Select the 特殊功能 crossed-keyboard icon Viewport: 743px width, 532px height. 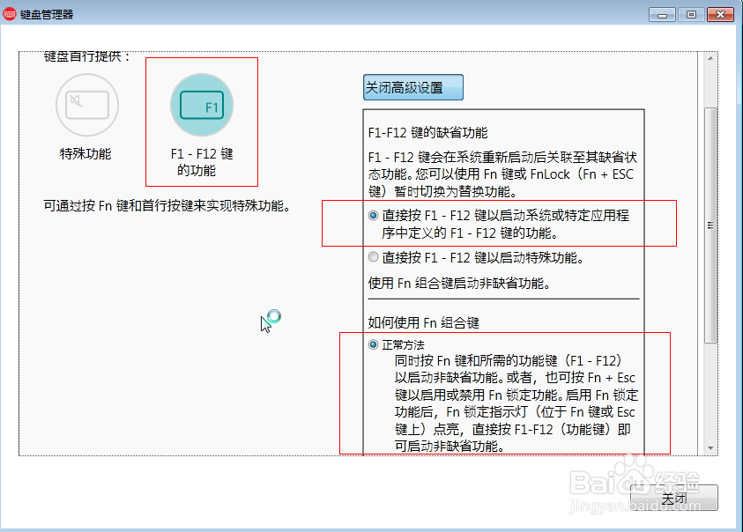(x=87, y=105)
